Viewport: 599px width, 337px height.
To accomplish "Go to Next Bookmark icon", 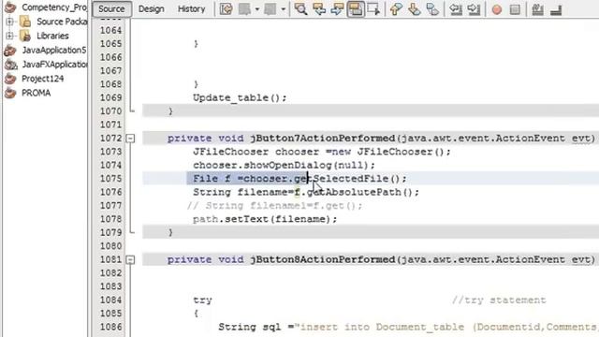I will pyautogui.click(x=414, y=9).
